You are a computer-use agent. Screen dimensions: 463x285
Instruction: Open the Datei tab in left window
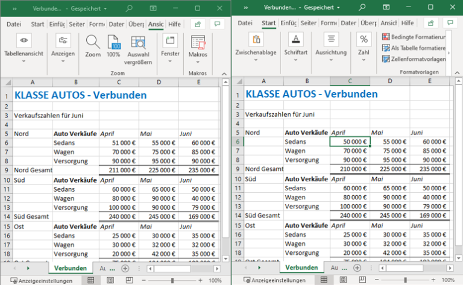[14, 24]
